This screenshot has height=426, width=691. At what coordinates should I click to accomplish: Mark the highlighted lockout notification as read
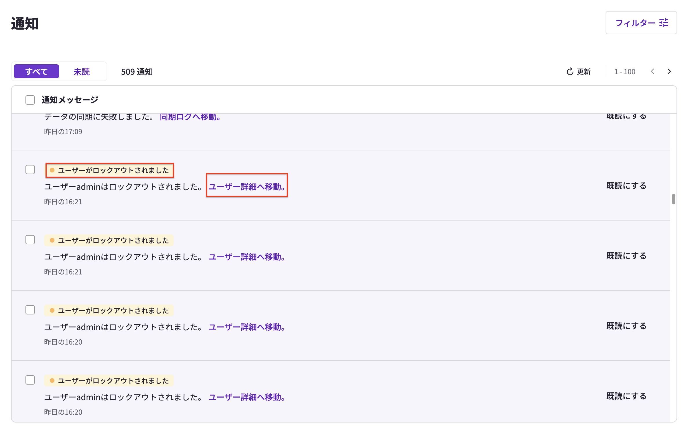pyautogui.click(x=626, y=185)
